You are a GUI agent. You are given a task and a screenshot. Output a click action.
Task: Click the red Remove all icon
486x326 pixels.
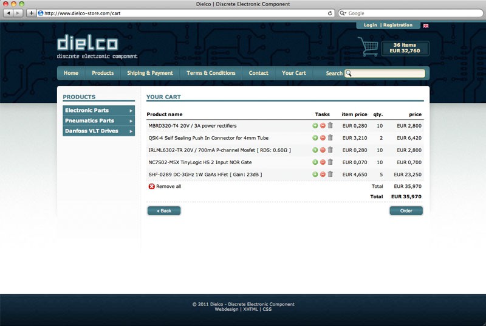pyautogui.click(x=151, y=186)
